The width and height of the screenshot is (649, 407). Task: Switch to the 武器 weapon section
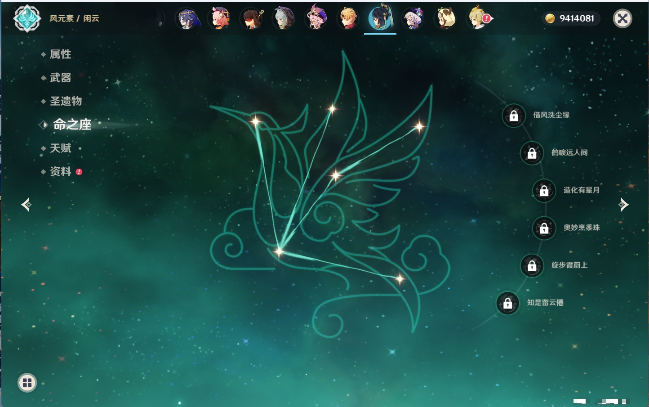point(60,78)
